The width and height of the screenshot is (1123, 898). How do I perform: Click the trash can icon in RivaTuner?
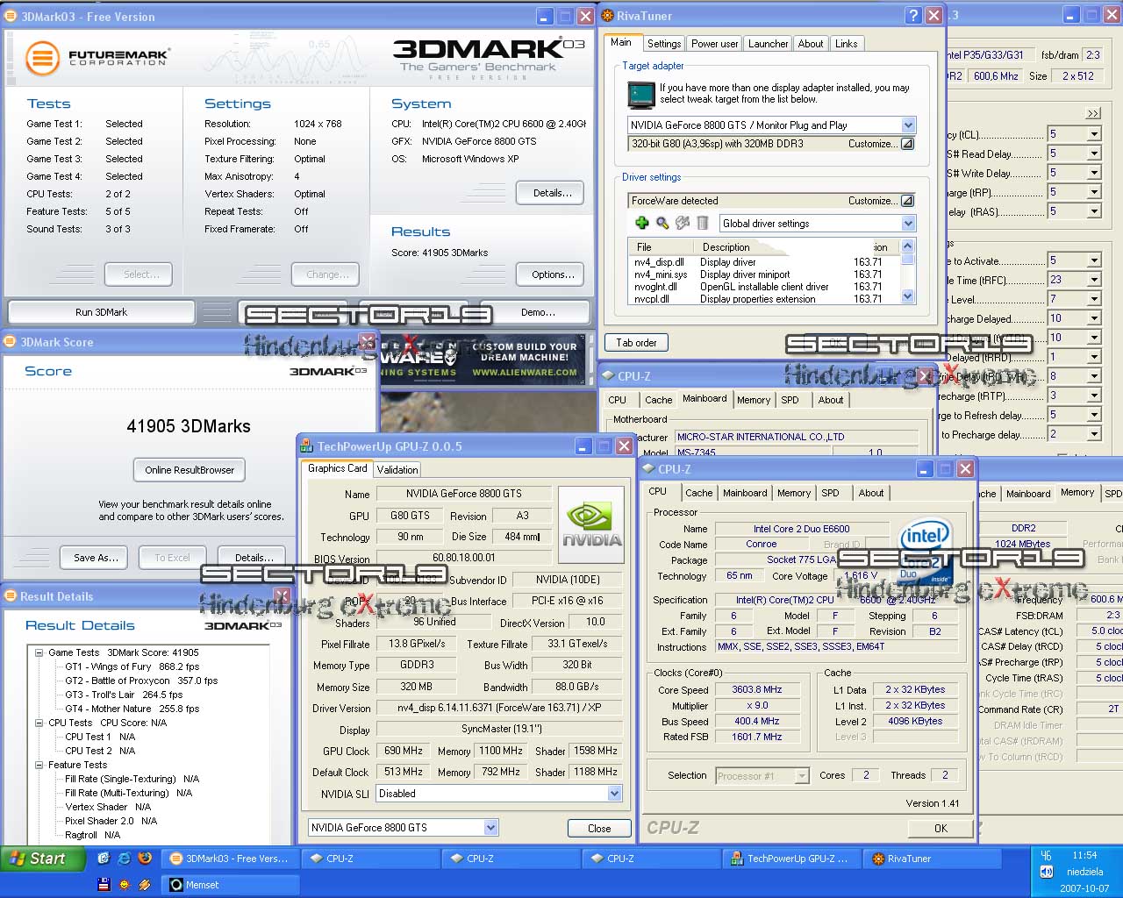point(702,223)
